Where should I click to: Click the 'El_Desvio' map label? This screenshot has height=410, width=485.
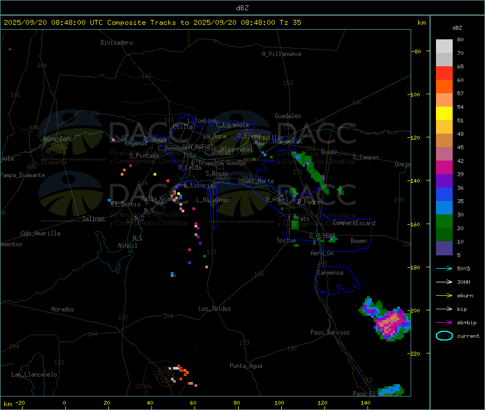coord(126,204)
